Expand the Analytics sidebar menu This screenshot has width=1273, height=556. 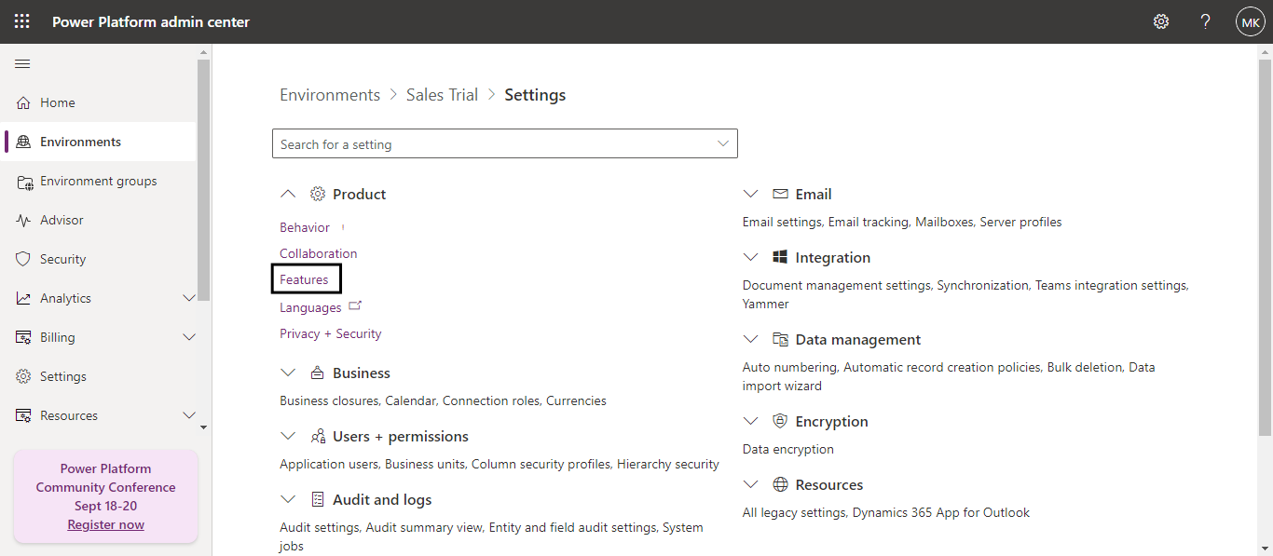tap(189, 298)
